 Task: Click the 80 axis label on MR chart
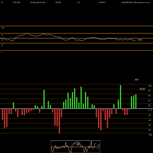[x=149, y=91]
